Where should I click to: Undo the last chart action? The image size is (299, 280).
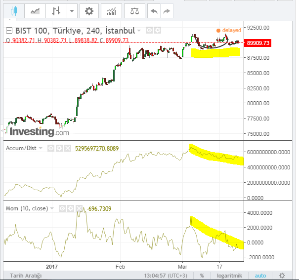pos(154,11)
